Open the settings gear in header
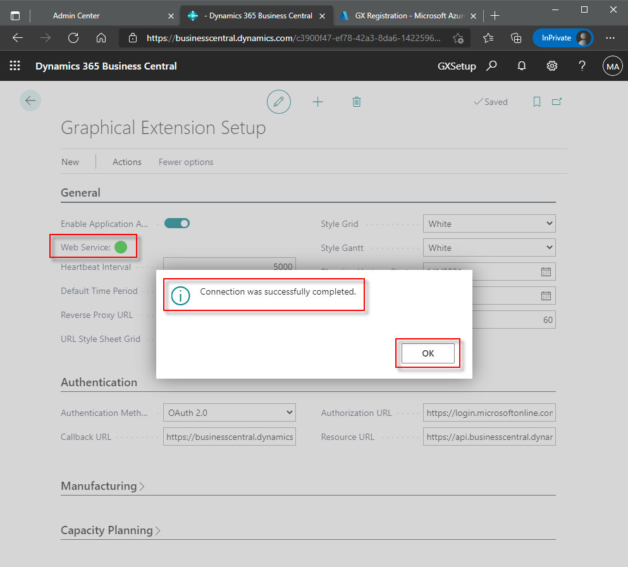The height and width of the screenshot is (567, 628). click(551, 66)
